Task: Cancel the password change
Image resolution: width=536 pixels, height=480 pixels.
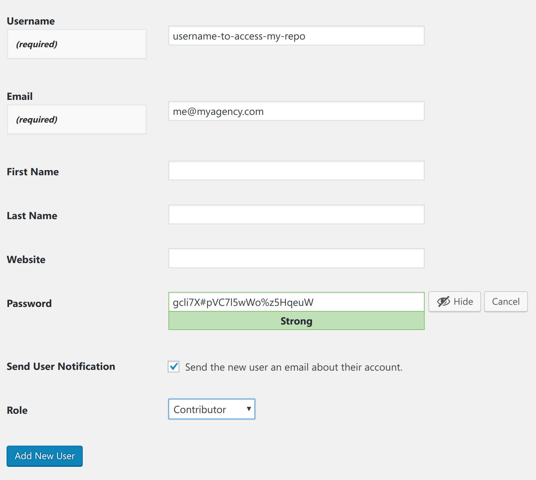Action: click(506, 301)
